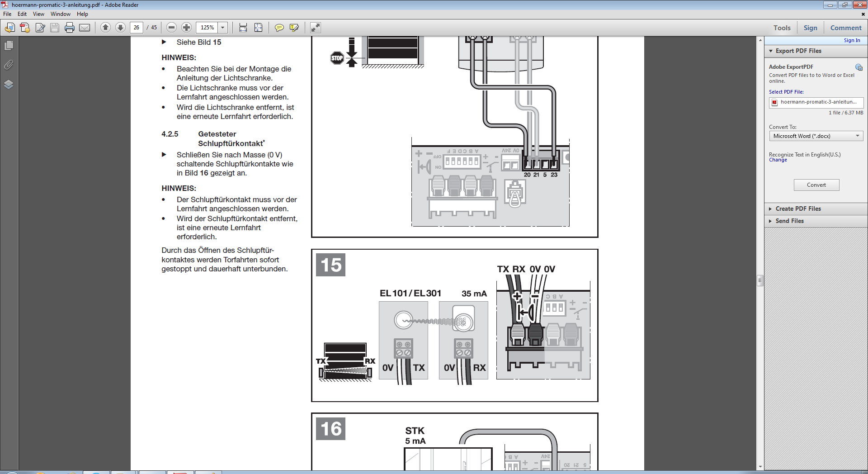Click the Fit width scrolling icon
Image resolution: width=868 pixels, height=474 pixels.
click(243, 28)
